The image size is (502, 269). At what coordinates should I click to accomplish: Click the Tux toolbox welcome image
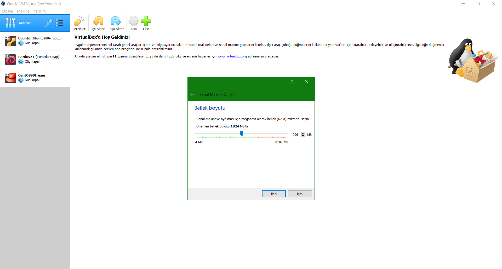[473, 61]
